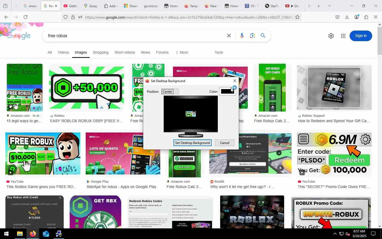382x239 pixels.
Task: Open the Firefox View icon in the tab bar
Action: coord(5,6)
